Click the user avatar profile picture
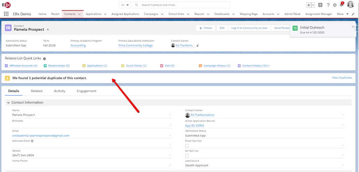Screen dimensions: 359x172 [350, 5]
